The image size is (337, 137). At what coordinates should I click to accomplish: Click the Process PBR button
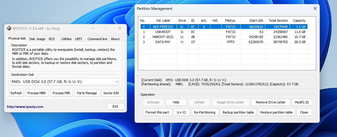pyautogui.click(x=61, y=93)
